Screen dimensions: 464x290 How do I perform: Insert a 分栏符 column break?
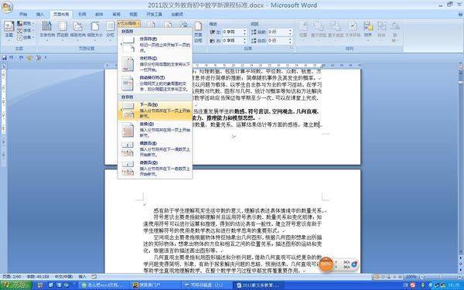155,64
